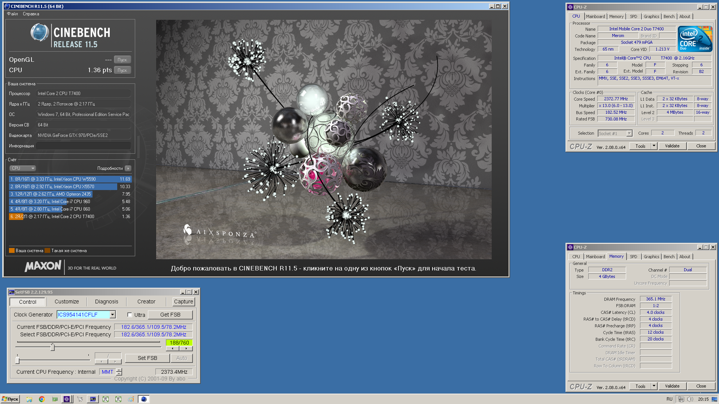Click the right arrow under 188/760 in SetFSB

(186, 349)
